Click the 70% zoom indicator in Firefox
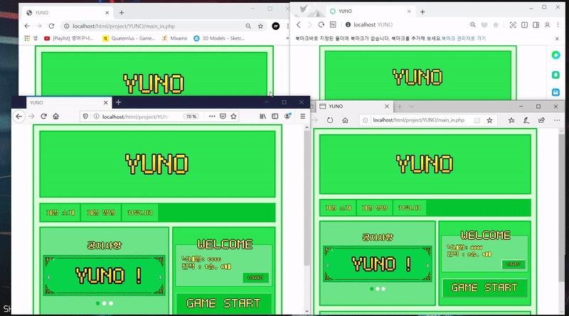 click(x=191, y=116)
